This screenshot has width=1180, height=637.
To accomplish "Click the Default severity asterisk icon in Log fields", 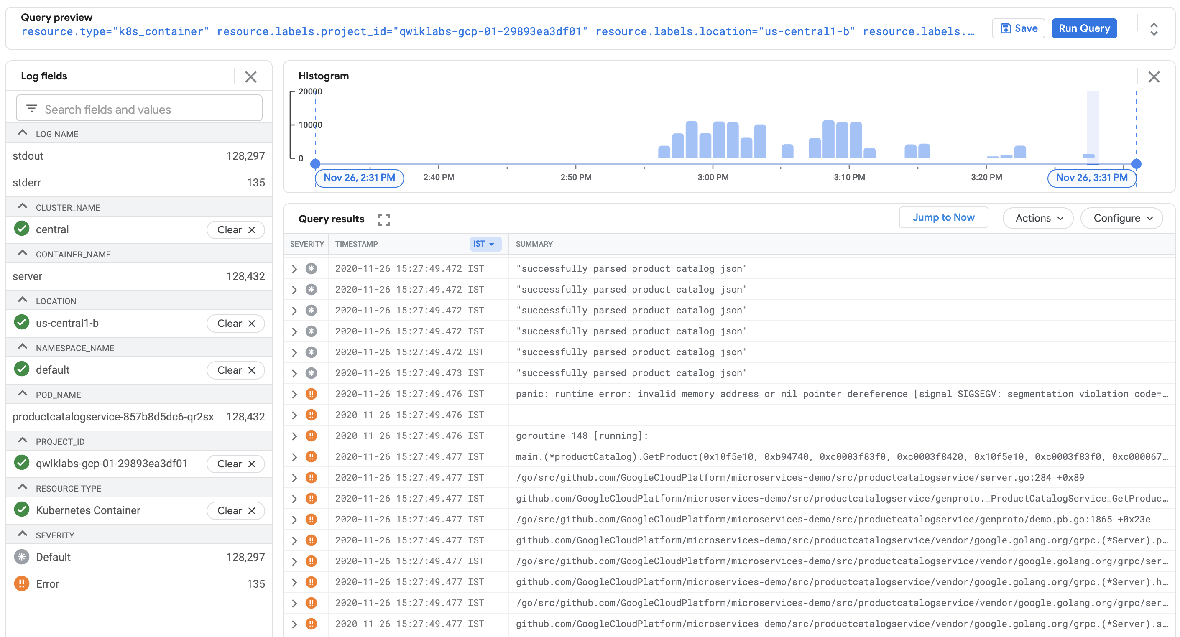I will (x=21, y=557).
